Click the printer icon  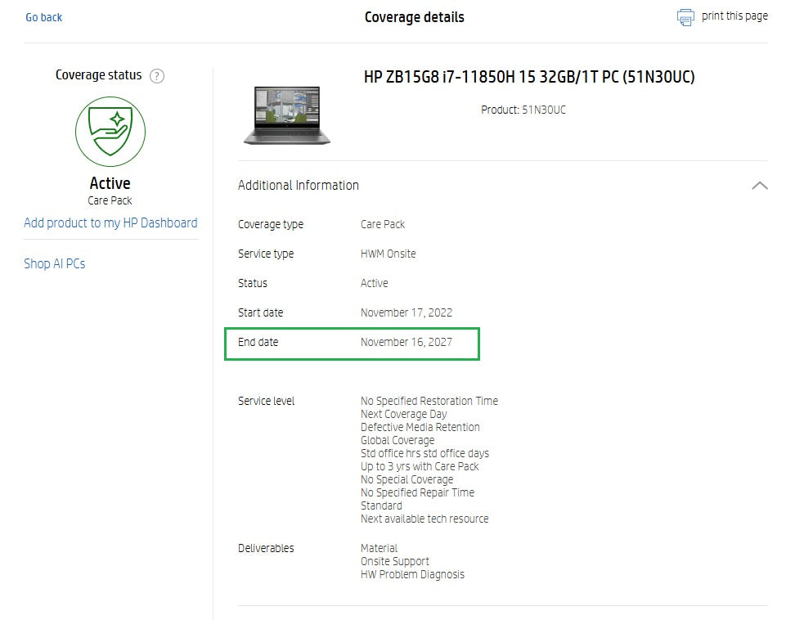pos(685,17)
